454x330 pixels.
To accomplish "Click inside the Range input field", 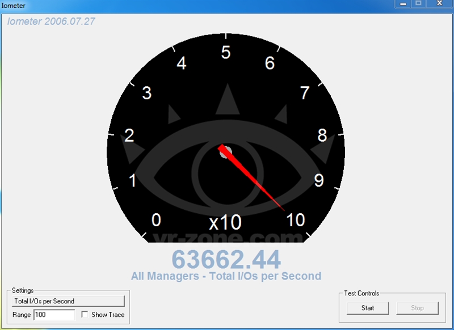I will pos(54,315).
